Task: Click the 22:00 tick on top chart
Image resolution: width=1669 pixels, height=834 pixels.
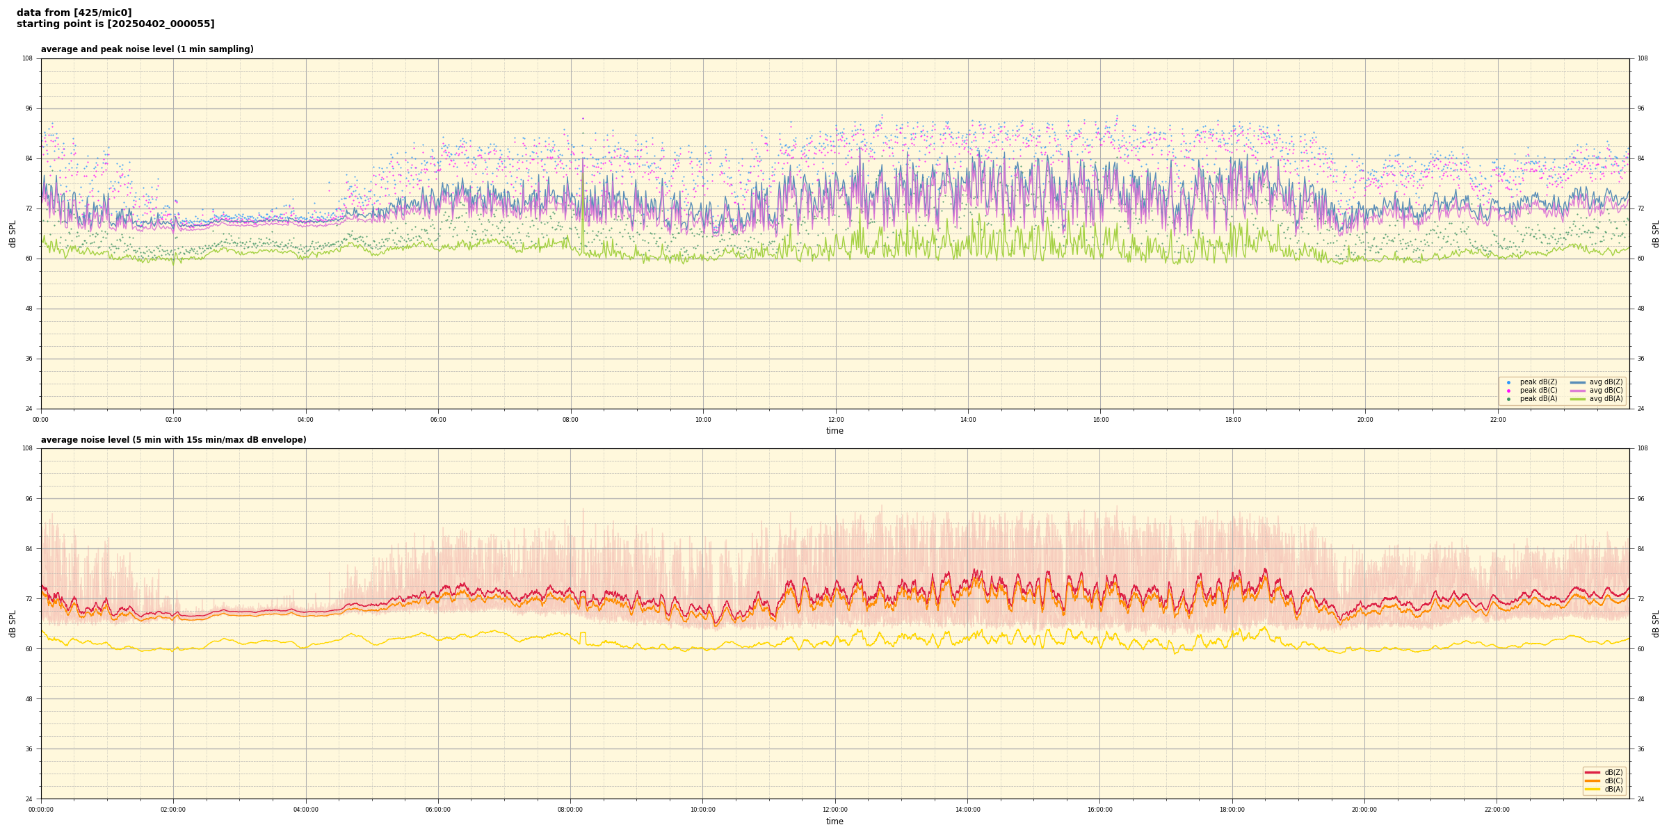Action: (1497, 420)
